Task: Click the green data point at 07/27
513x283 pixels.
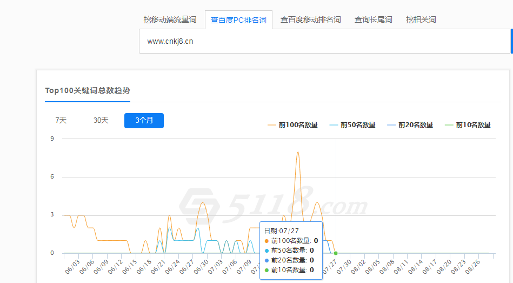Action: tap(336, 253)
